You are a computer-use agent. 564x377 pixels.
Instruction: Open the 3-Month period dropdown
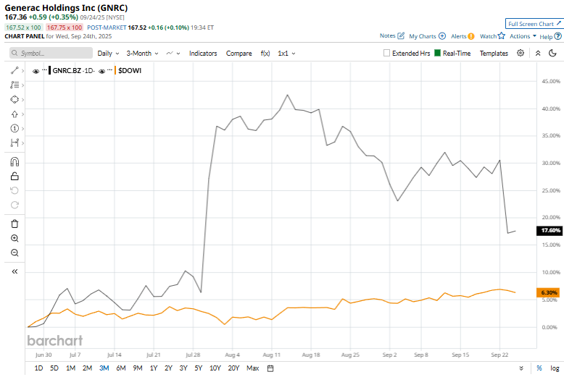click(142, 53)
